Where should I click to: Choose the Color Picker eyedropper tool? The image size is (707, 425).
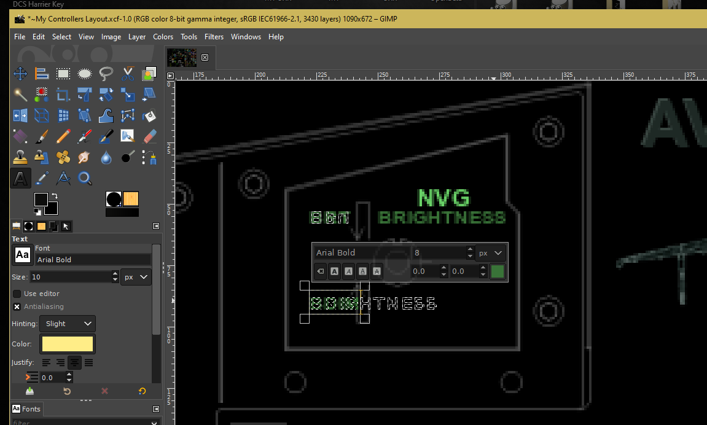[x=42, y=178]
